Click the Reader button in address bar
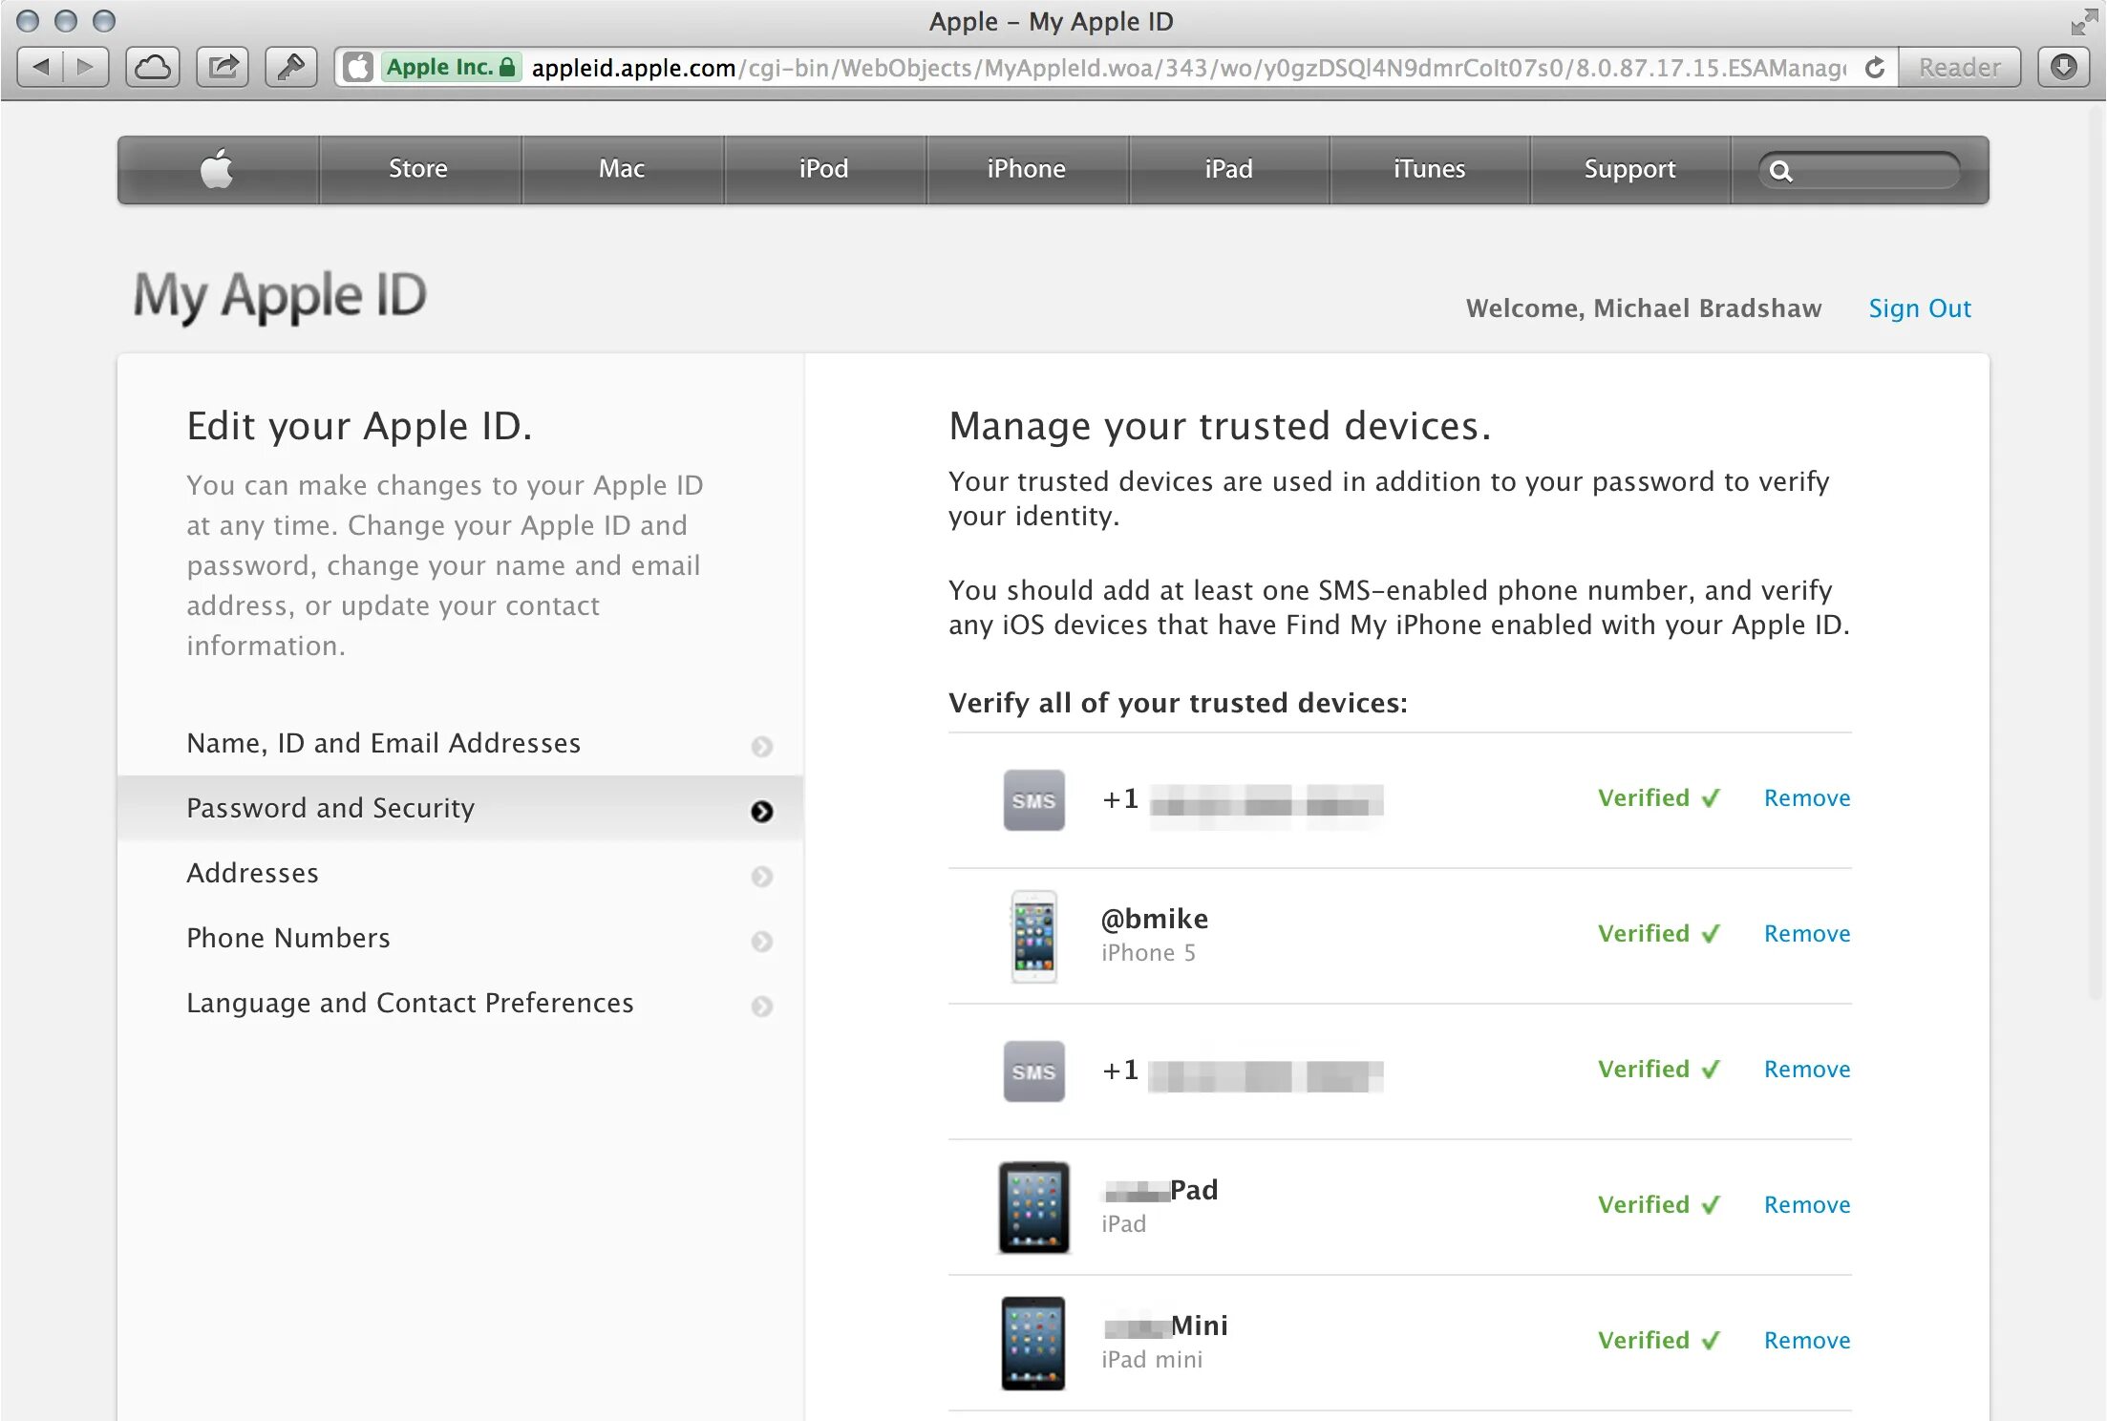Screen dimensions: 2107x1421 coord(1959,67)
